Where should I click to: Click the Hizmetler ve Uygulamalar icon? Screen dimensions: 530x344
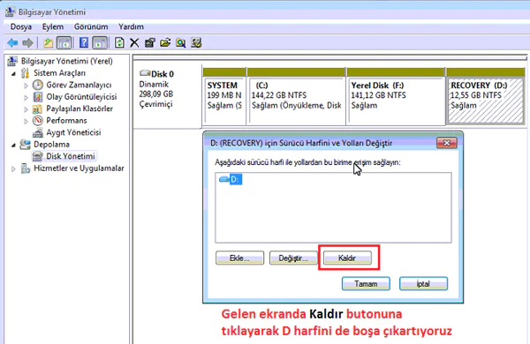pyautogui.click(x=26, y=168)
